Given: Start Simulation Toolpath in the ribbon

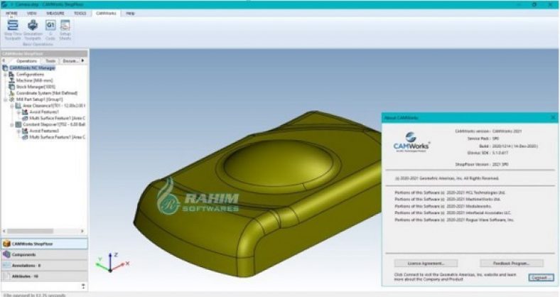Looking at the screenshot, I should pyautogui.click(x=33, y=30).
